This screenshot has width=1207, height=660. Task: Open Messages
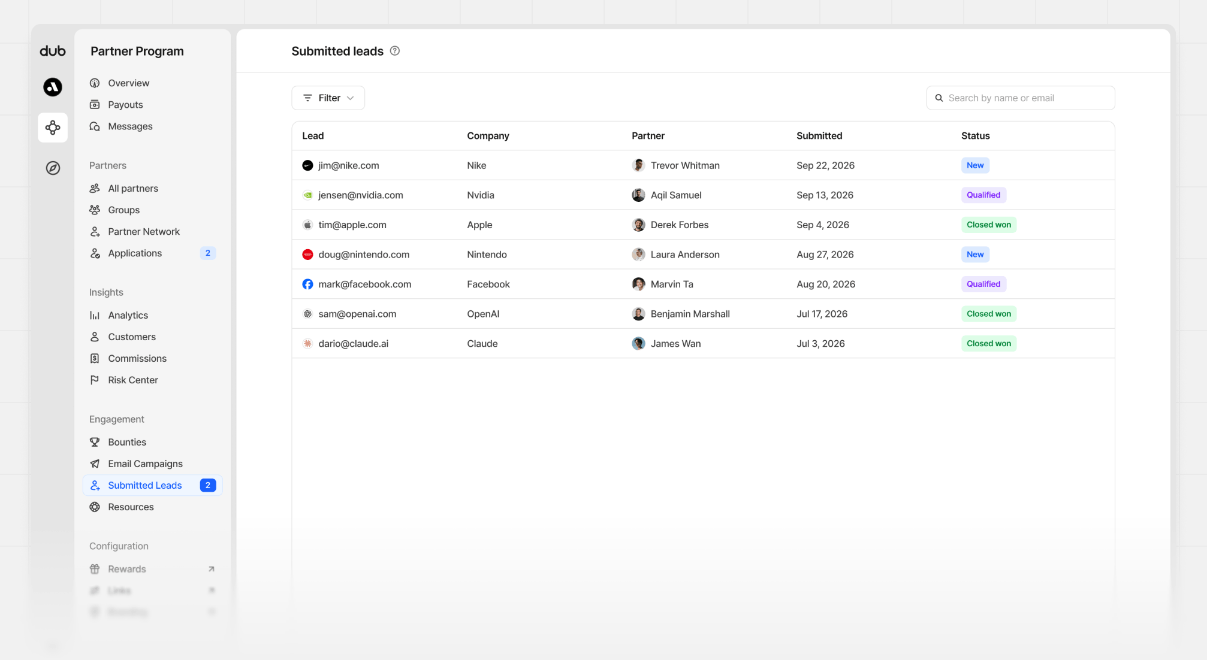pos(153,126)
